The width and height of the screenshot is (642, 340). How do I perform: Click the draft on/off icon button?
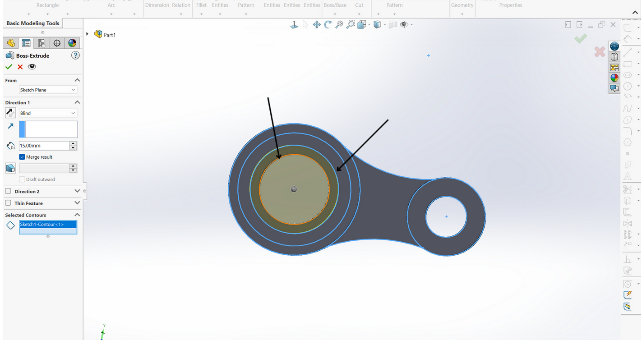coord(10,168)
